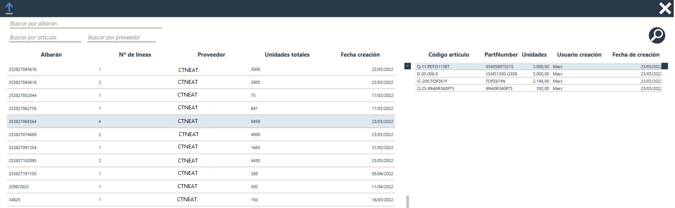Click the PartNumber column header

tap(501, 55)
